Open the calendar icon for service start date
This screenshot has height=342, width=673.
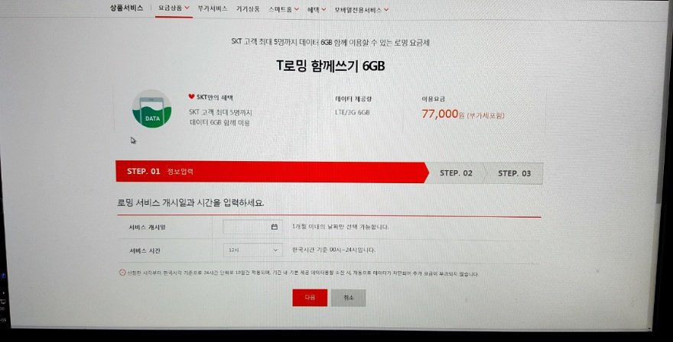[x=275, y=227]
